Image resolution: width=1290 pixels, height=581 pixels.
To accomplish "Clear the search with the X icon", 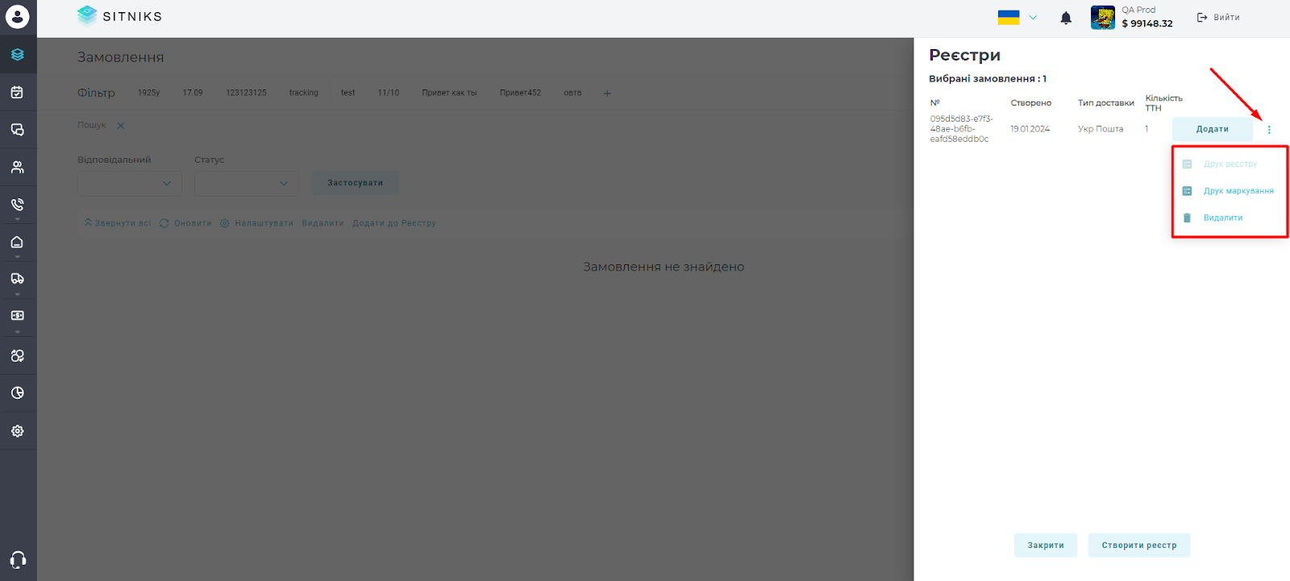I will coord(121,126).
